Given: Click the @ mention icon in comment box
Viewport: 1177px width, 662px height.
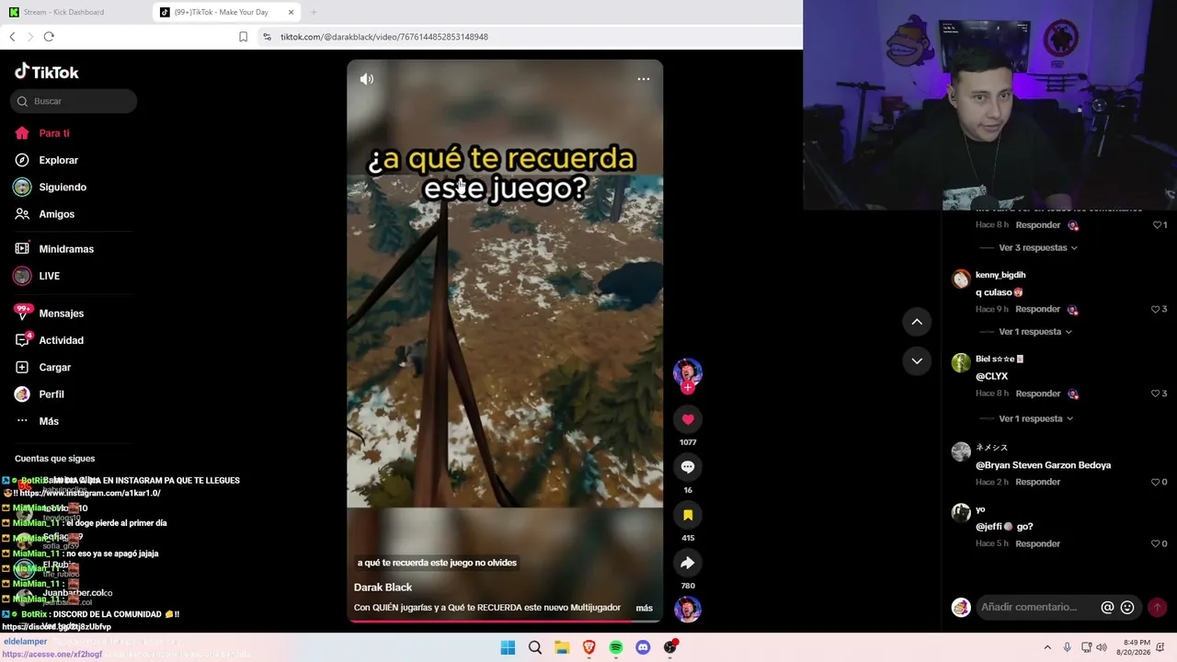Looking at the screenshot, I should click(x=1107, y=607).
